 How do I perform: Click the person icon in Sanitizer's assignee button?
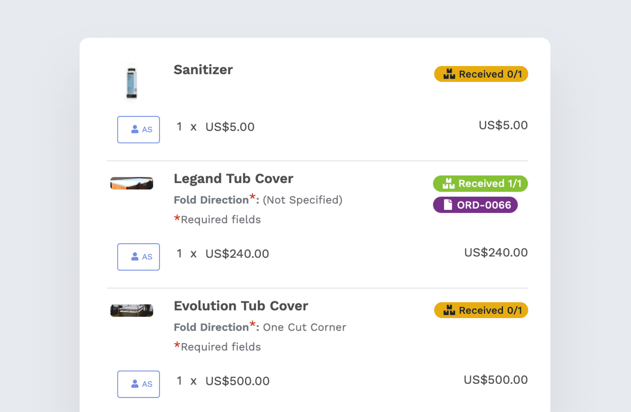click(x=135, y=129)
